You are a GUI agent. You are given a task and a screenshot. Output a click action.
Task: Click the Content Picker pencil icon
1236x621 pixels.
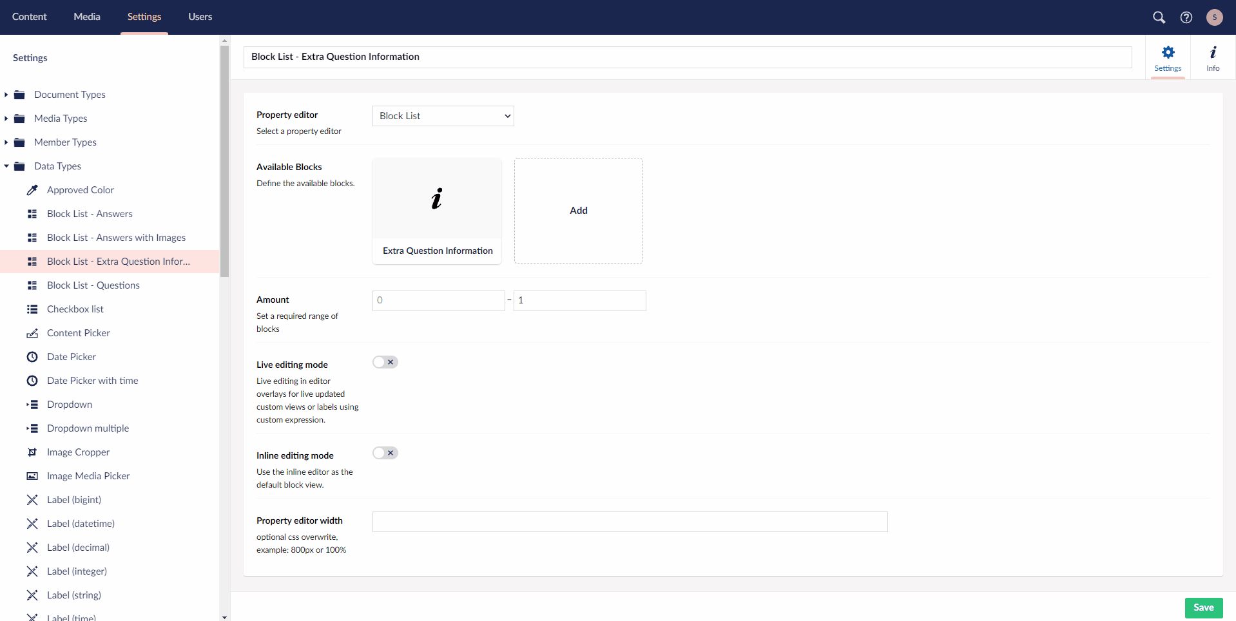click(x=32, y=333)
